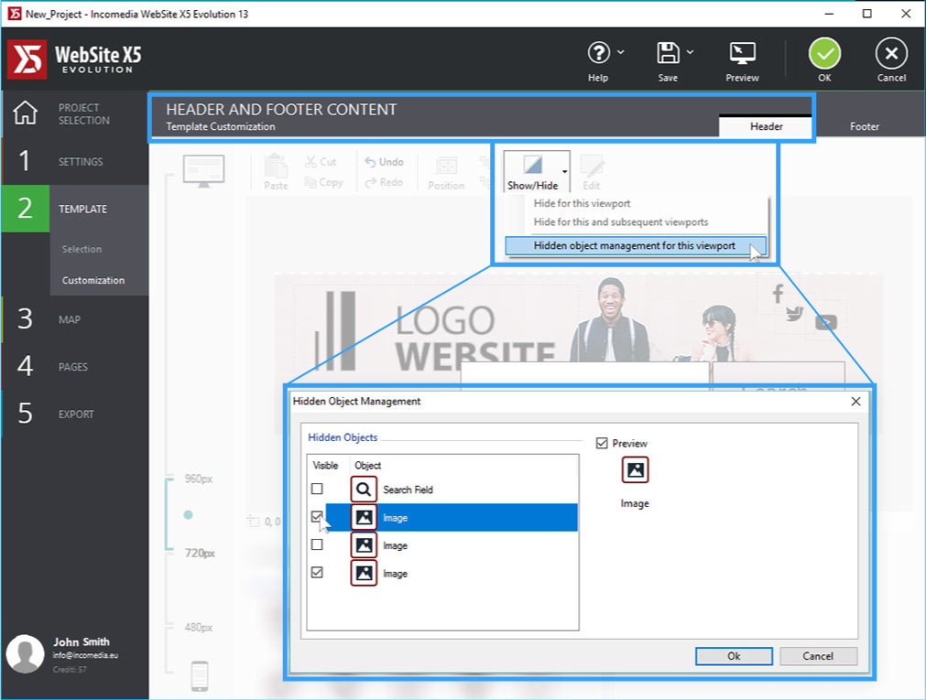Redo the last action

point(384,182)
